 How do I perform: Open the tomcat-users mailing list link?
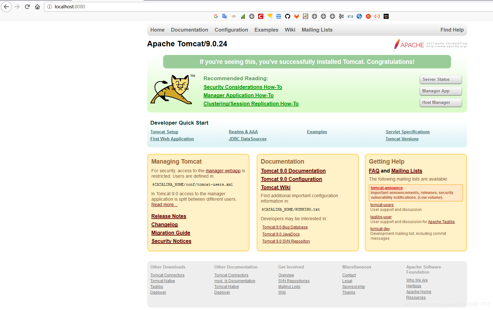(382, 205)
